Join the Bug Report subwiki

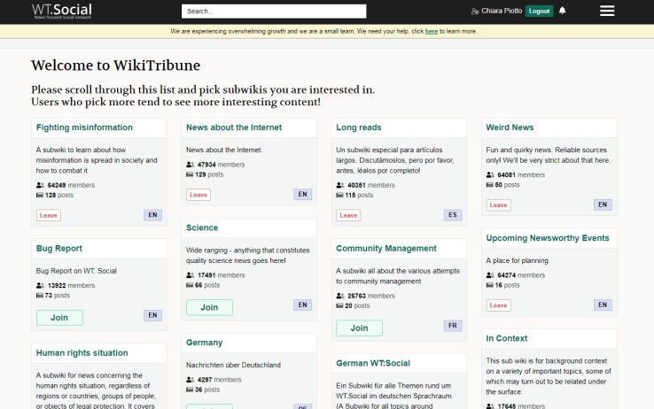[x=59, y=318]
